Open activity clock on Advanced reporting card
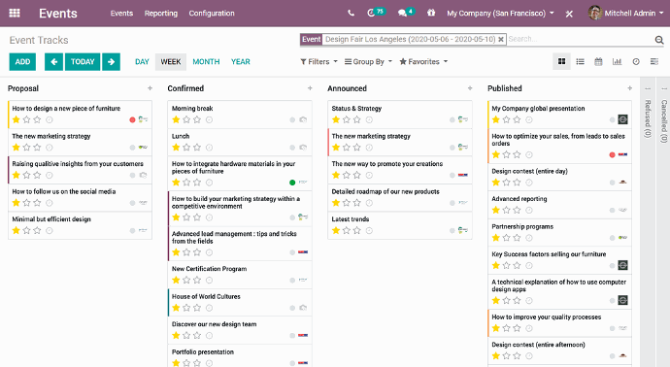Viewport: 670px width, 367px height. tap(528, 210)
